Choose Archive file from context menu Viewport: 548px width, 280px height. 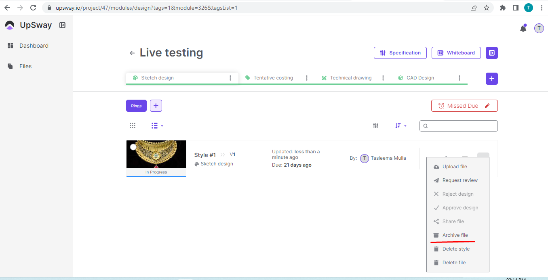point(455,235)
